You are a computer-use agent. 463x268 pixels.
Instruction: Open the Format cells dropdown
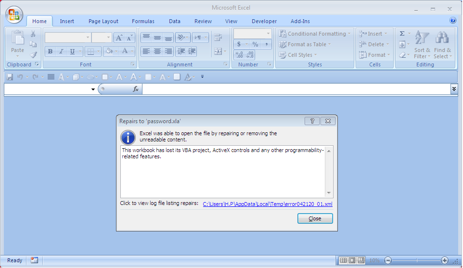click(x=374, y=55)
